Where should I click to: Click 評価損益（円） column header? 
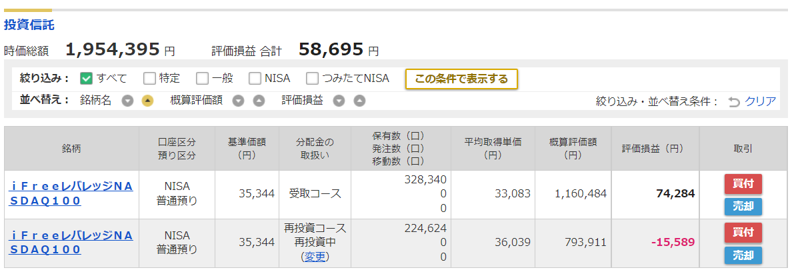click(x=655, y=149)
